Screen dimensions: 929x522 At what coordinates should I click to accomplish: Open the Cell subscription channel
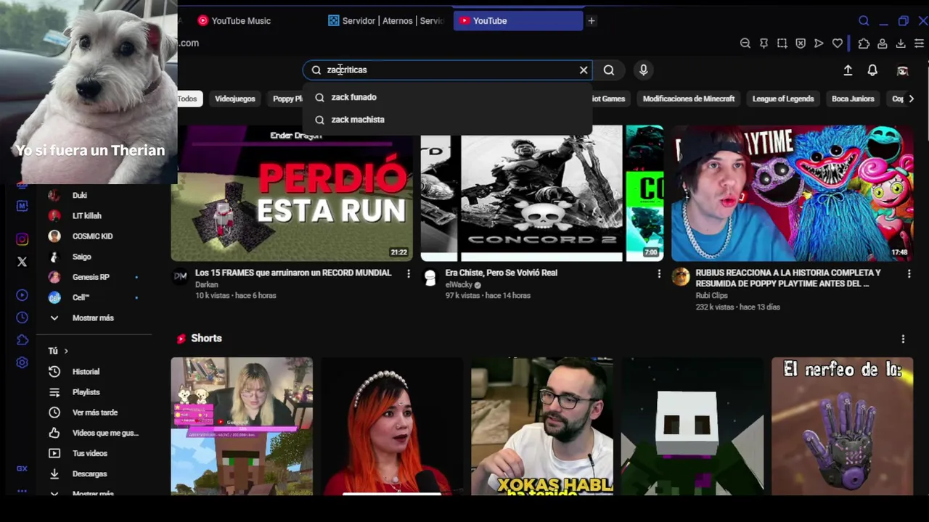[x=81, y=297]
